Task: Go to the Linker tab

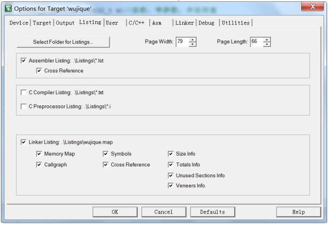Action: 185,23
